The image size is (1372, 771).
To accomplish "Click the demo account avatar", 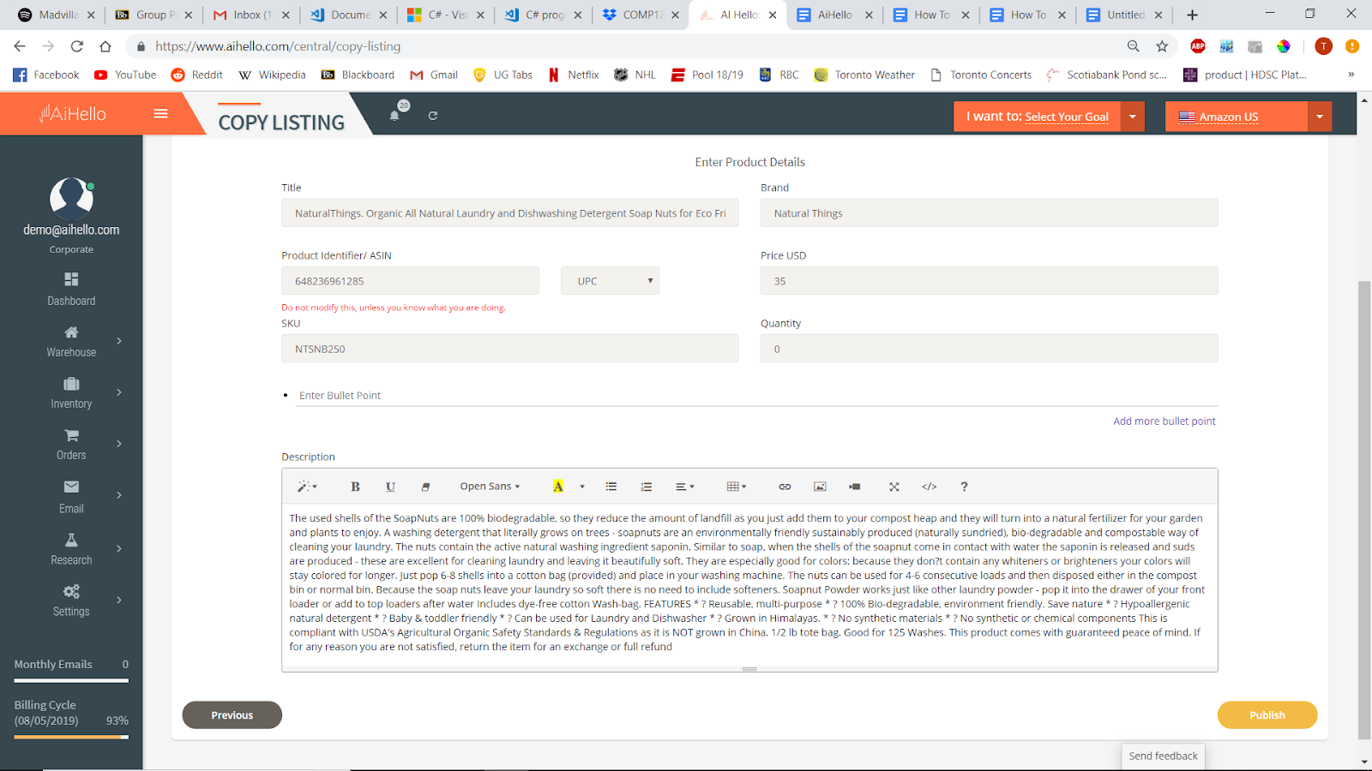I will point(71,198).
